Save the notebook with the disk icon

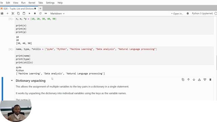2,14
